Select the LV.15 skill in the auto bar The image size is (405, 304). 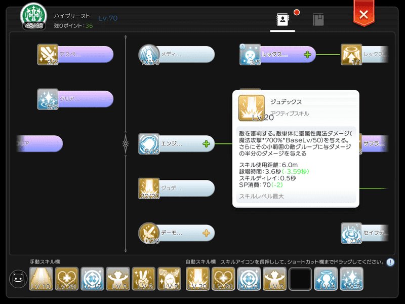coord(249,279)
